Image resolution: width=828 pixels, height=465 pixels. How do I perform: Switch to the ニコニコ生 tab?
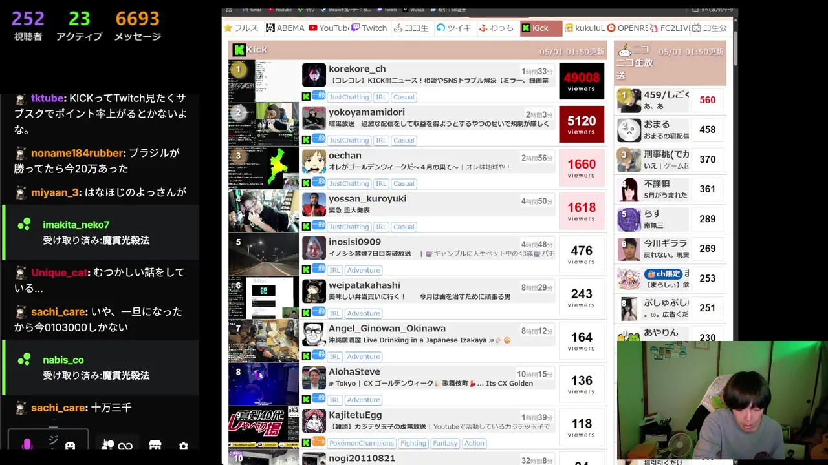pos(411,28)
